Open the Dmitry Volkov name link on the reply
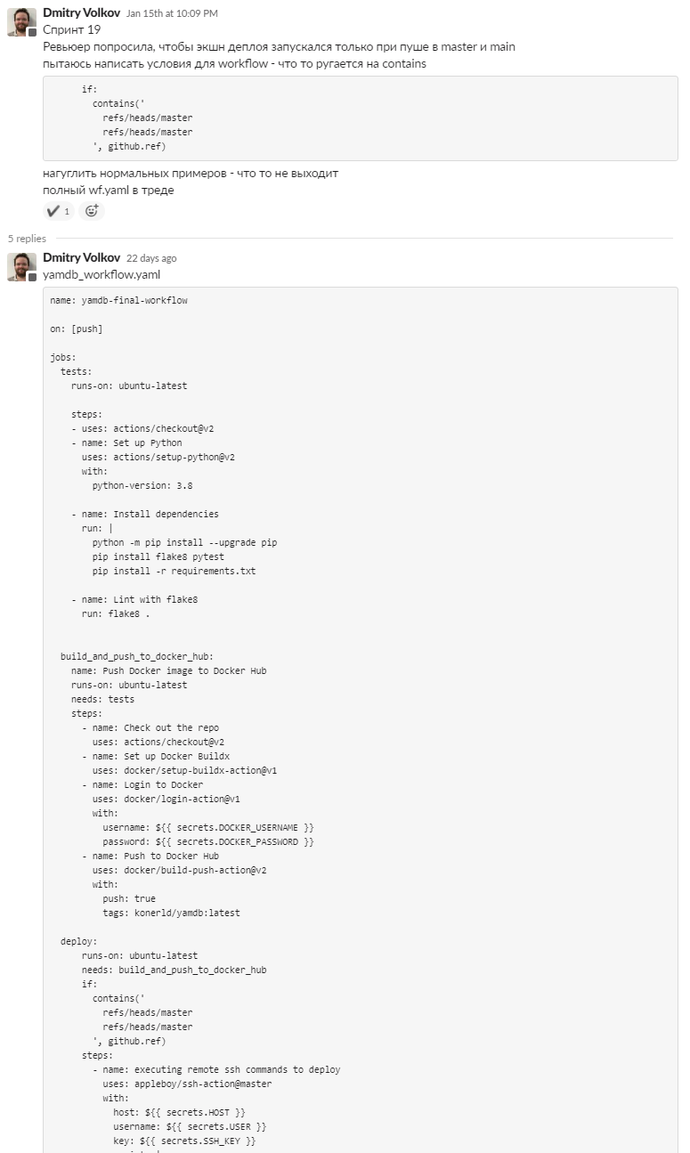Viewport: 690px width, 1153px height. pos(81,258)
